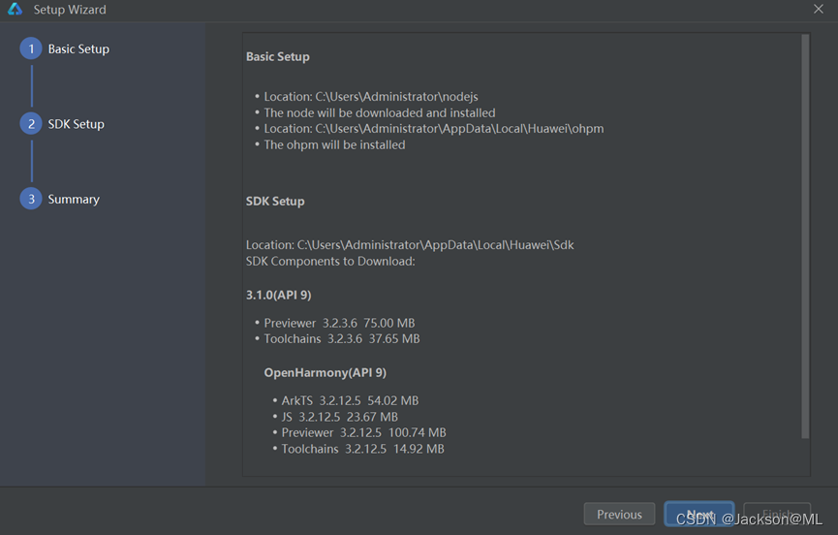
Task: Select the Huawei\Sdk location line
Action: pyautogui.click(x=410, y=245)
